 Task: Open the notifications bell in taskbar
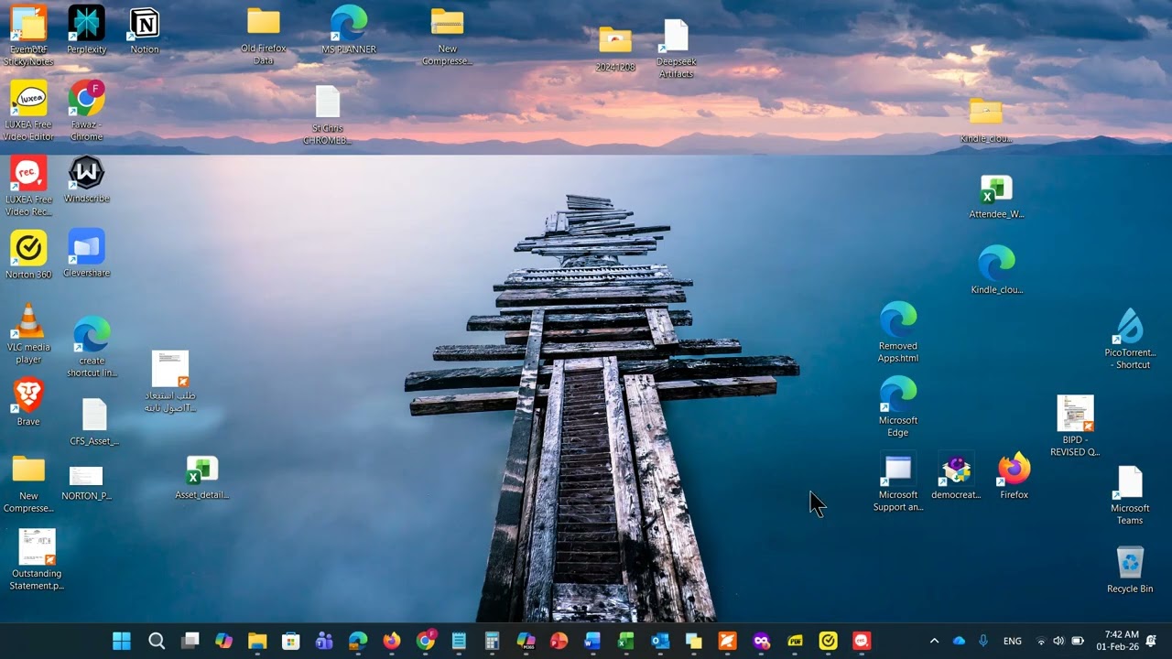tap(1151, 641)
